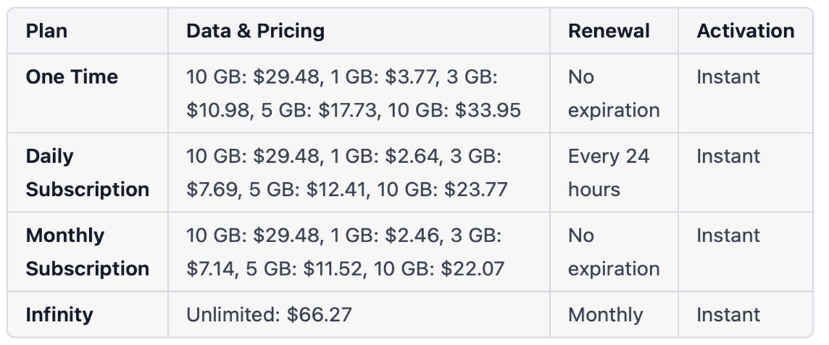Viewport: 829px width, 345px height.
Task: Click the "Activation" column header
Action: point(745,31)
